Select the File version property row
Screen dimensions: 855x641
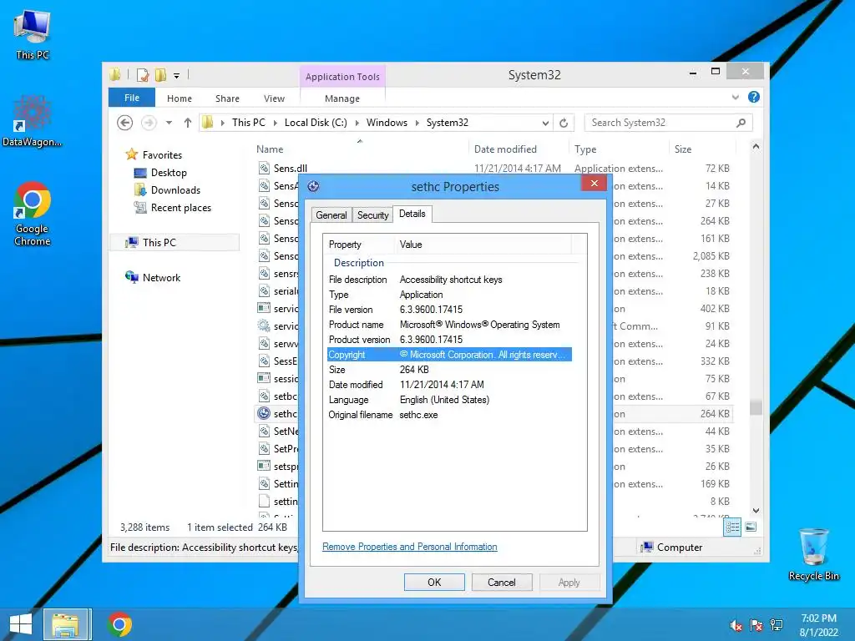[449, 310]
